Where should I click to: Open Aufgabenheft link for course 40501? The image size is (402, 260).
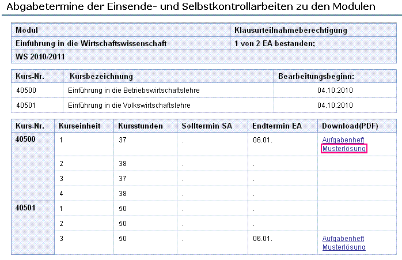coord(343,239)
